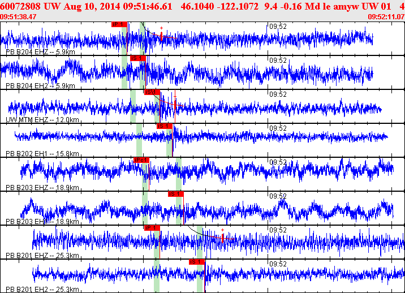Click the 09:52 time tick on B204 EHZ trace
Viewport: 405px width, 293px height.
pos(278,27)
